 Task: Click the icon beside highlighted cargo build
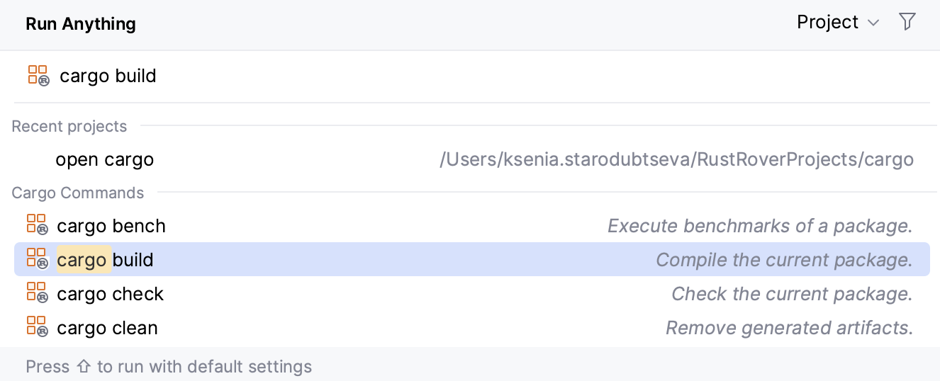[37, 259]
